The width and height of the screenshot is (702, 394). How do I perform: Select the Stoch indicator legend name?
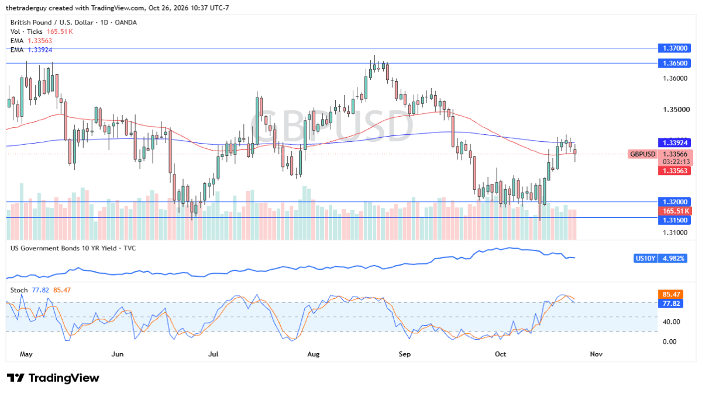[19, 289]
